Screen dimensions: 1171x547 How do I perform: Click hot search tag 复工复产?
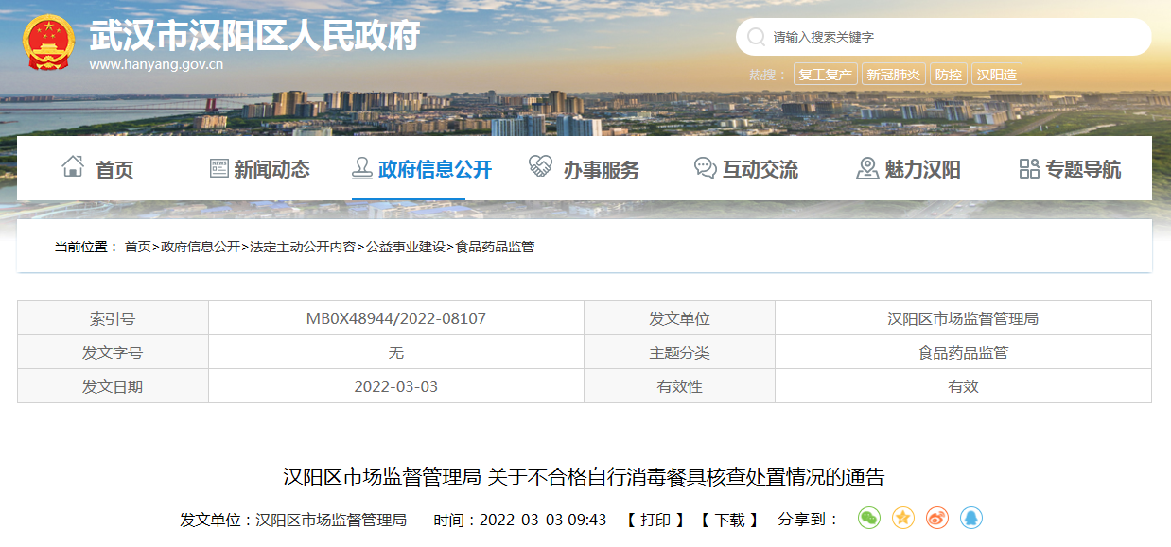826,75
